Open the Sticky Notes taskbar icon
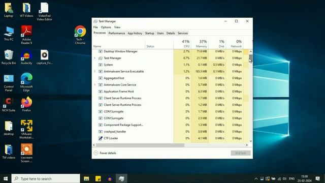Viewport: 325px width, 183px height. tap(98, 178)
